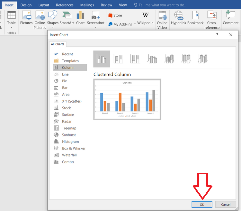The image size is (241, 211).
Task: Expand the Screenshot dropdown arrow
Action: tap(96, 28)
